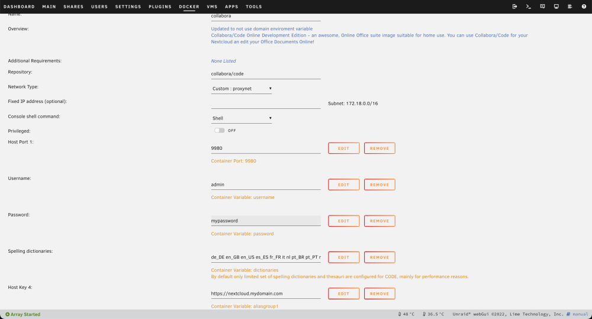The width and height of the screenshot is (592, 319).
Task: Click the Overview description text
Action: click(369, 35)
